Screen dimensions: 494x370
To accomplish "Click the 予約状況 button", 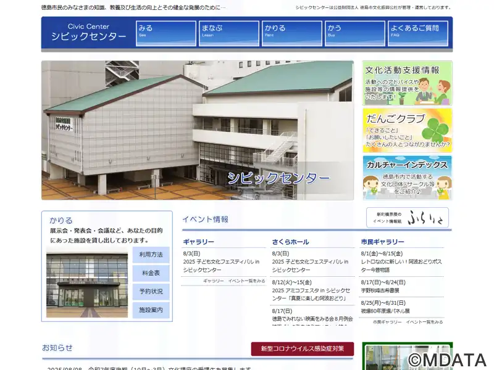I will tap(151, 292).
